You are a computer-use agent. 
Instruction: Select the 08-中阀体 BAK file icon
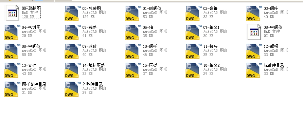[x=254, y=32]
